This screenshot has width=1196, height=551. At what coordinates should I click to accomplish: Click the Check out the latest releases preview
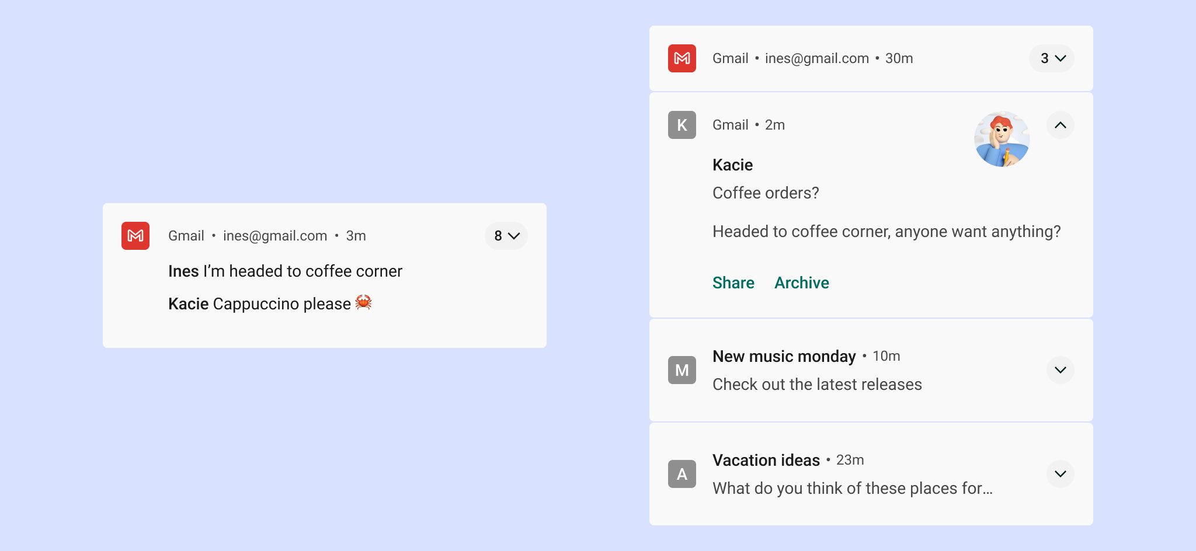point(817,385)
